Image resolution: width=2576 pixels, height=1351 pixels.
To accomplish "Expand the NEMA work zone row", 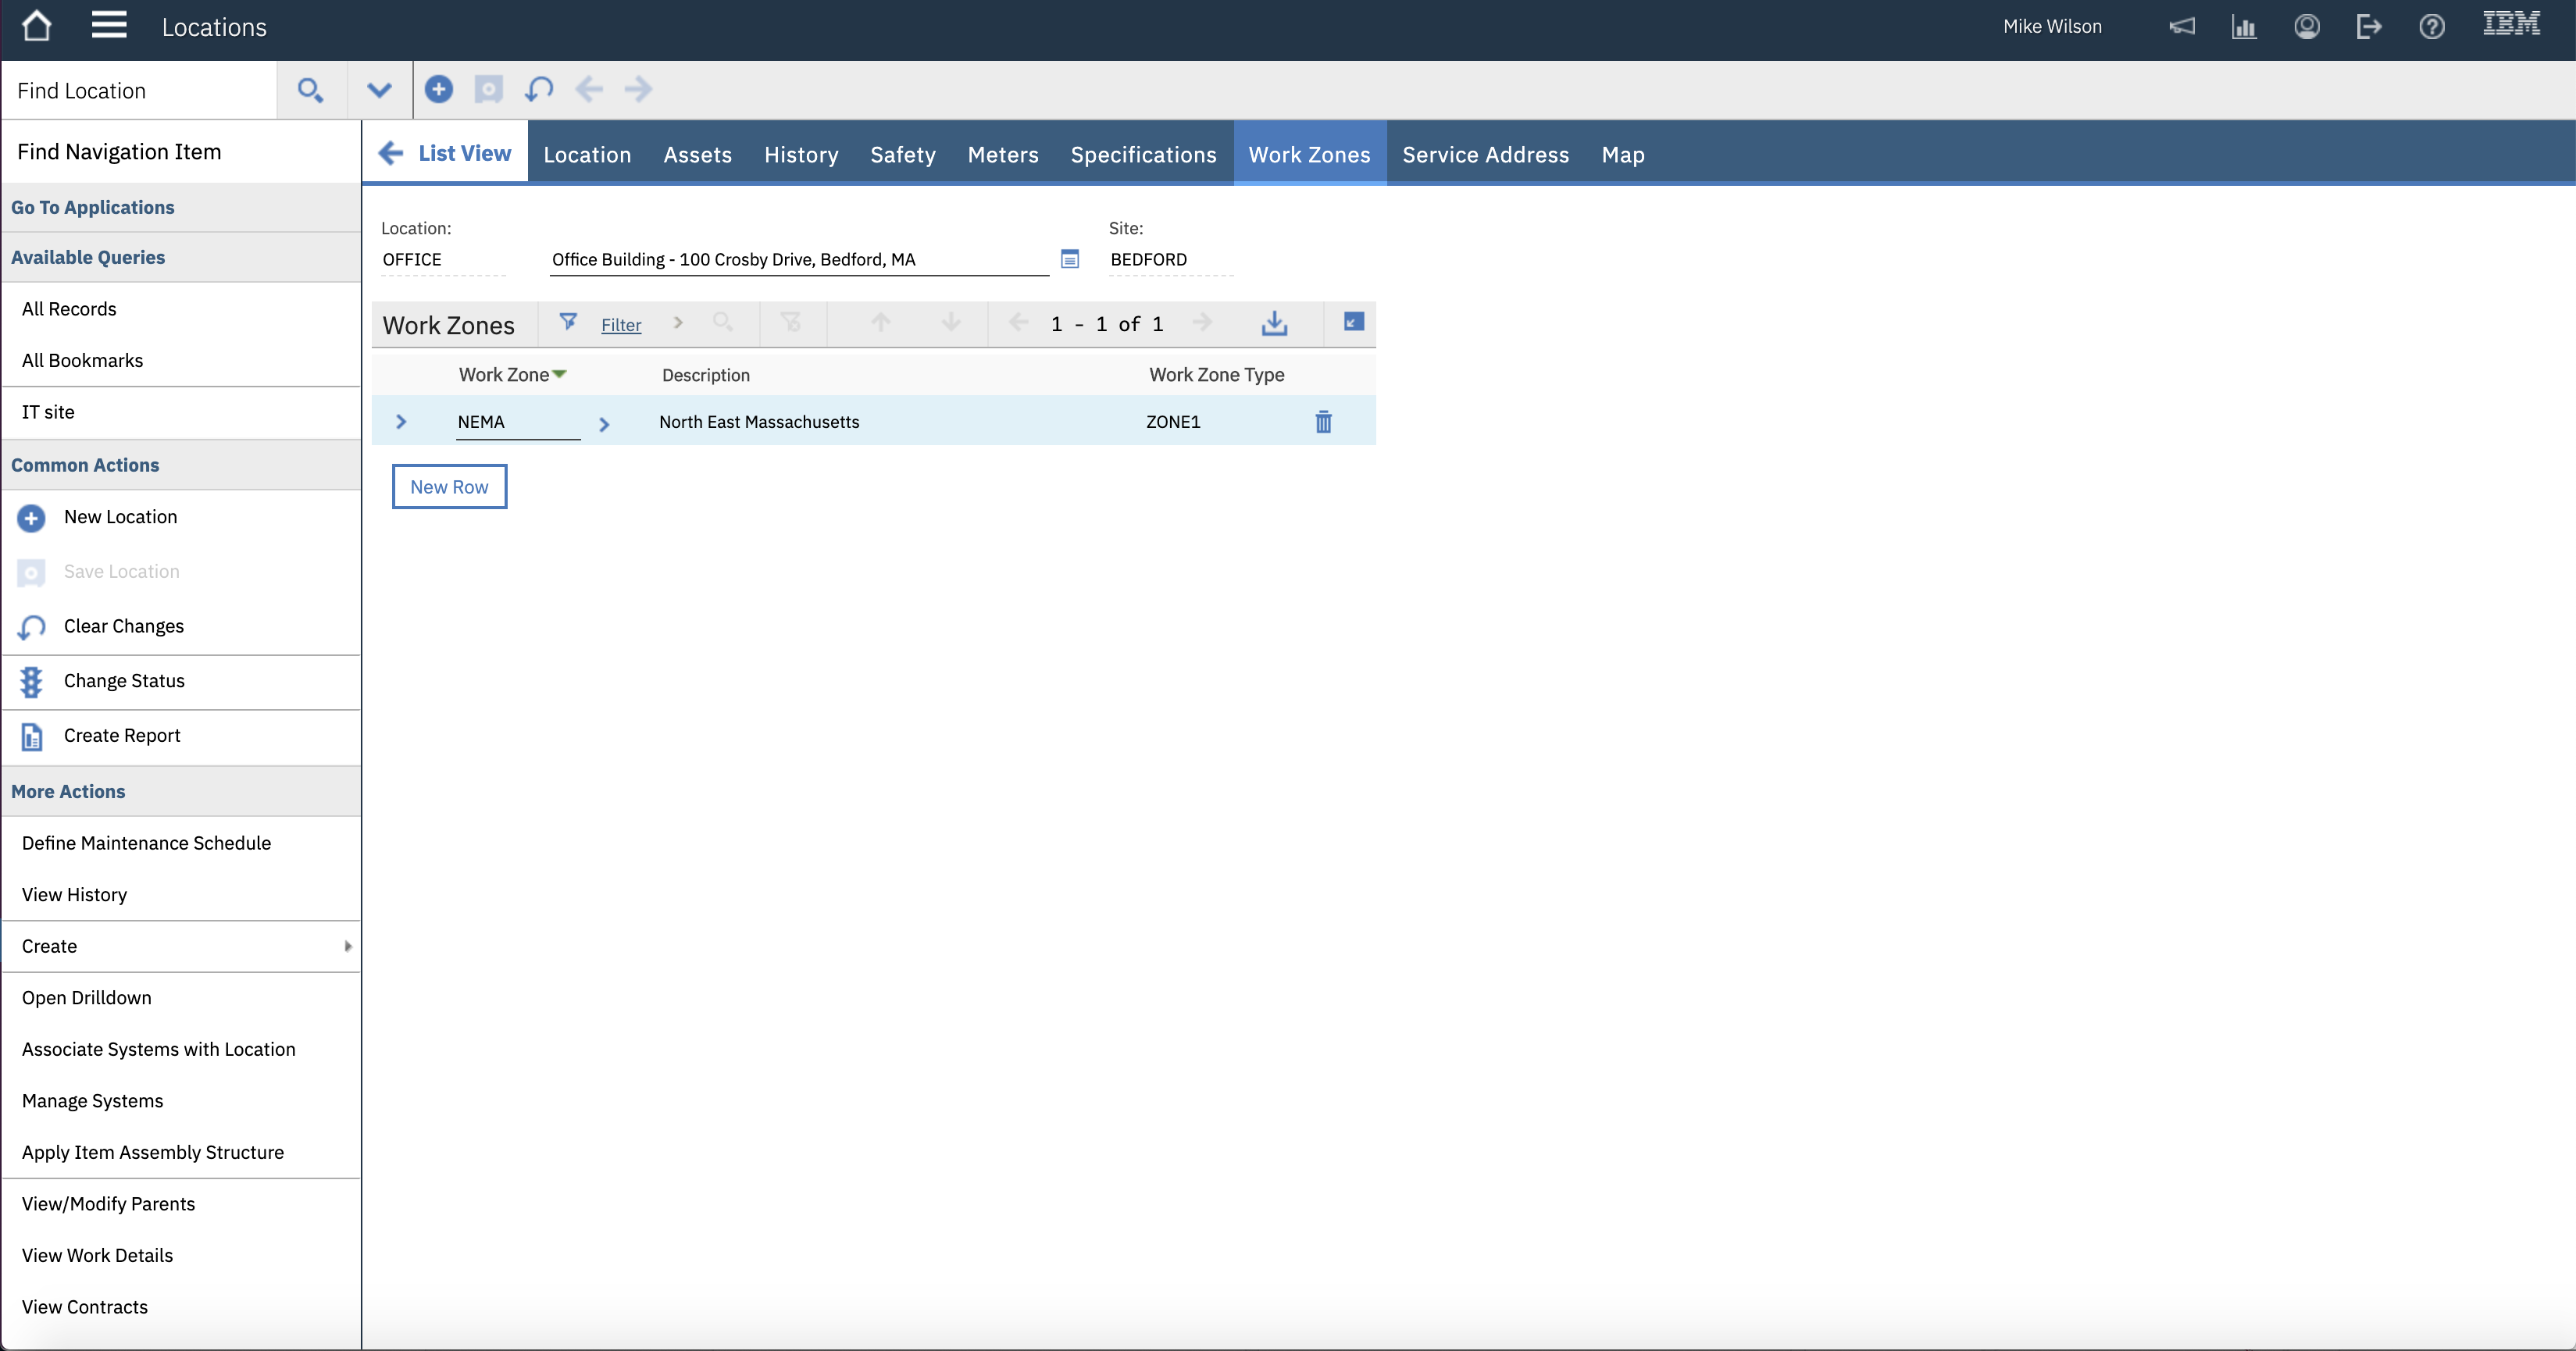I will click(x=402, y=422).
